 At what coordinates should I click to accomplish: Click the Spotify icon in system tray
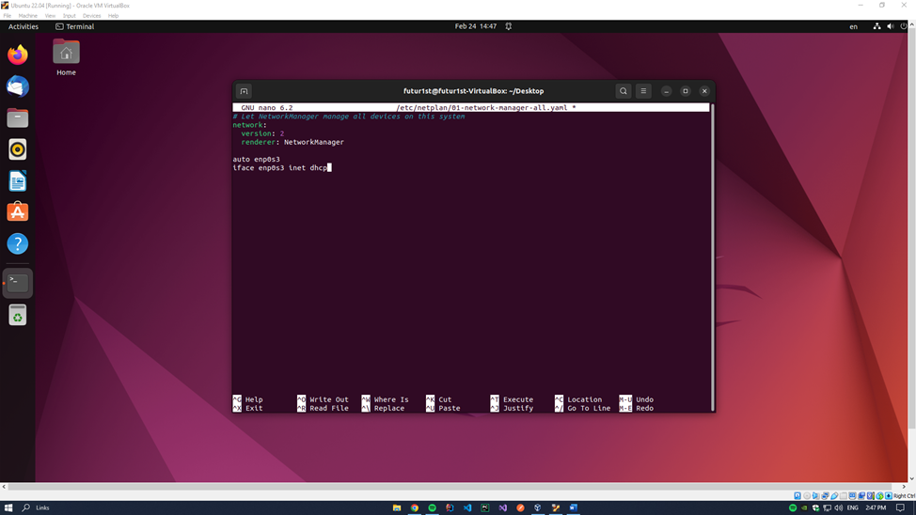point(793,508)
